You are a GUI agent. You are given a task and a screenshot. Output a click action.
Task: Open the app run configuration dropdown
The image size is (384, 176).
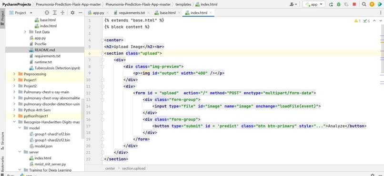pyautogui.click(x=314, y=4)
